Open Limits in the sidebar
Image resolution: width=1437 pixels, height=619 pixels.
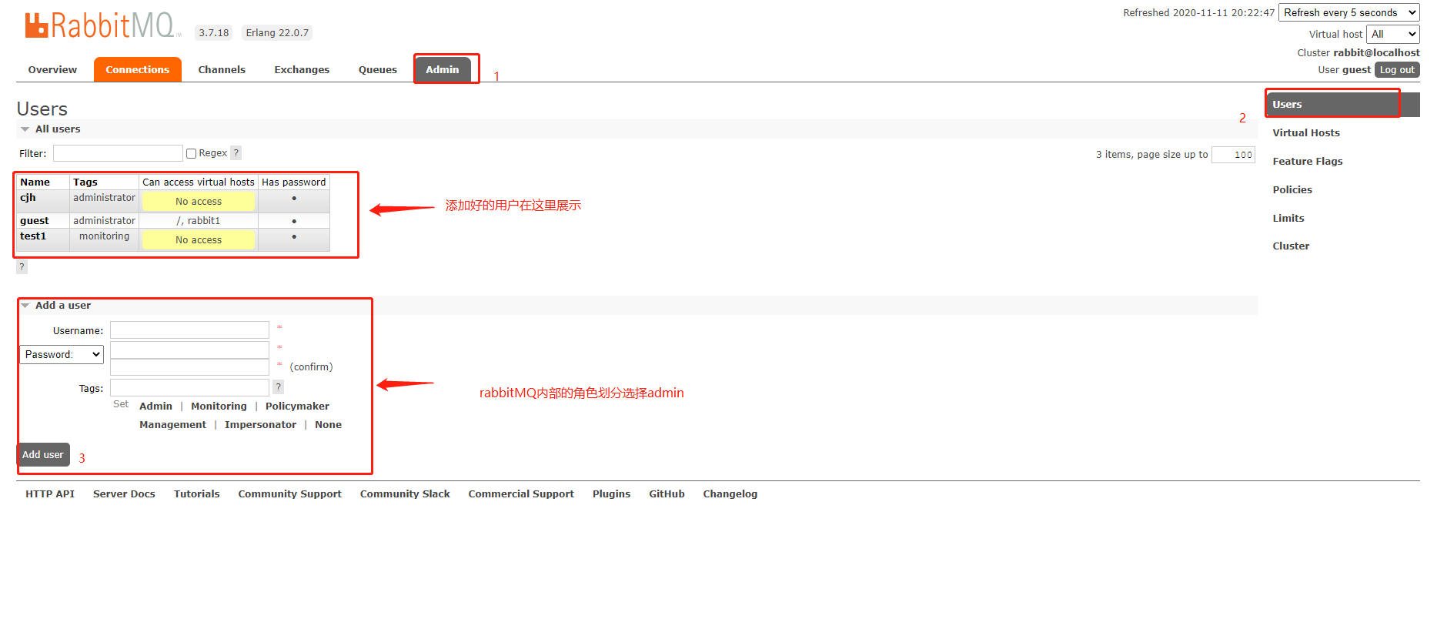pos(1288,219)
